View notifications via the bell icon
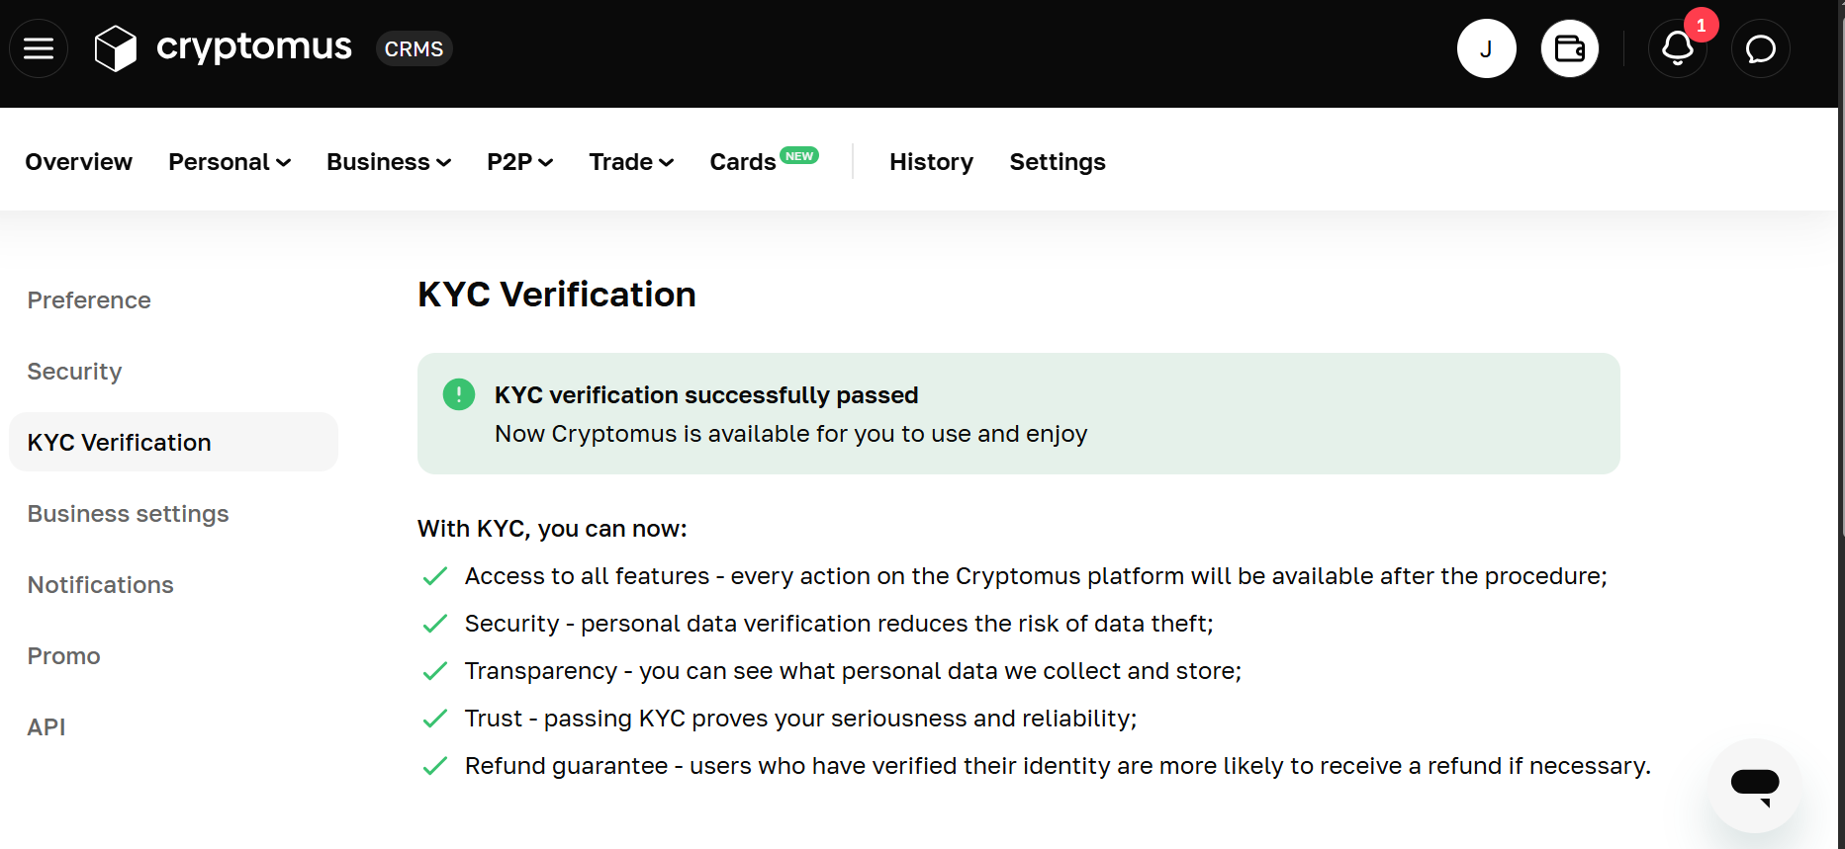1845x849 pixels. click(x=1678, y=48)
